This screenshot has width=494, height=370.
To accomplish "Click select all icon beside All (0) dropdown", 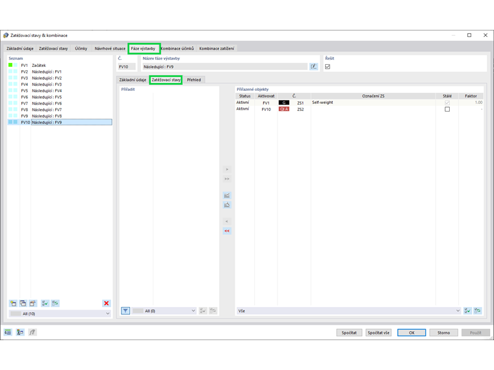I will (203, 311).
